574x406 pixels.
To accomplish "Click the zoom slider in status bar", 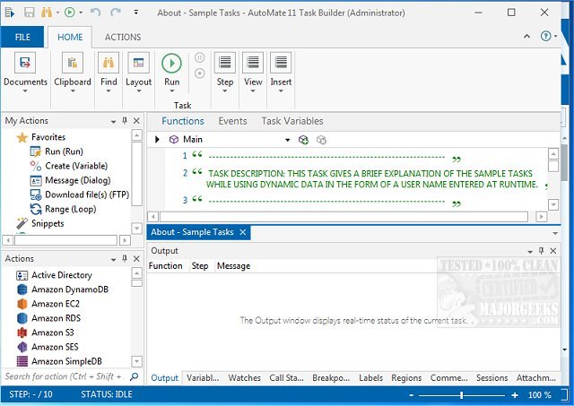I will pyautogui.click(x=463, y=394).
